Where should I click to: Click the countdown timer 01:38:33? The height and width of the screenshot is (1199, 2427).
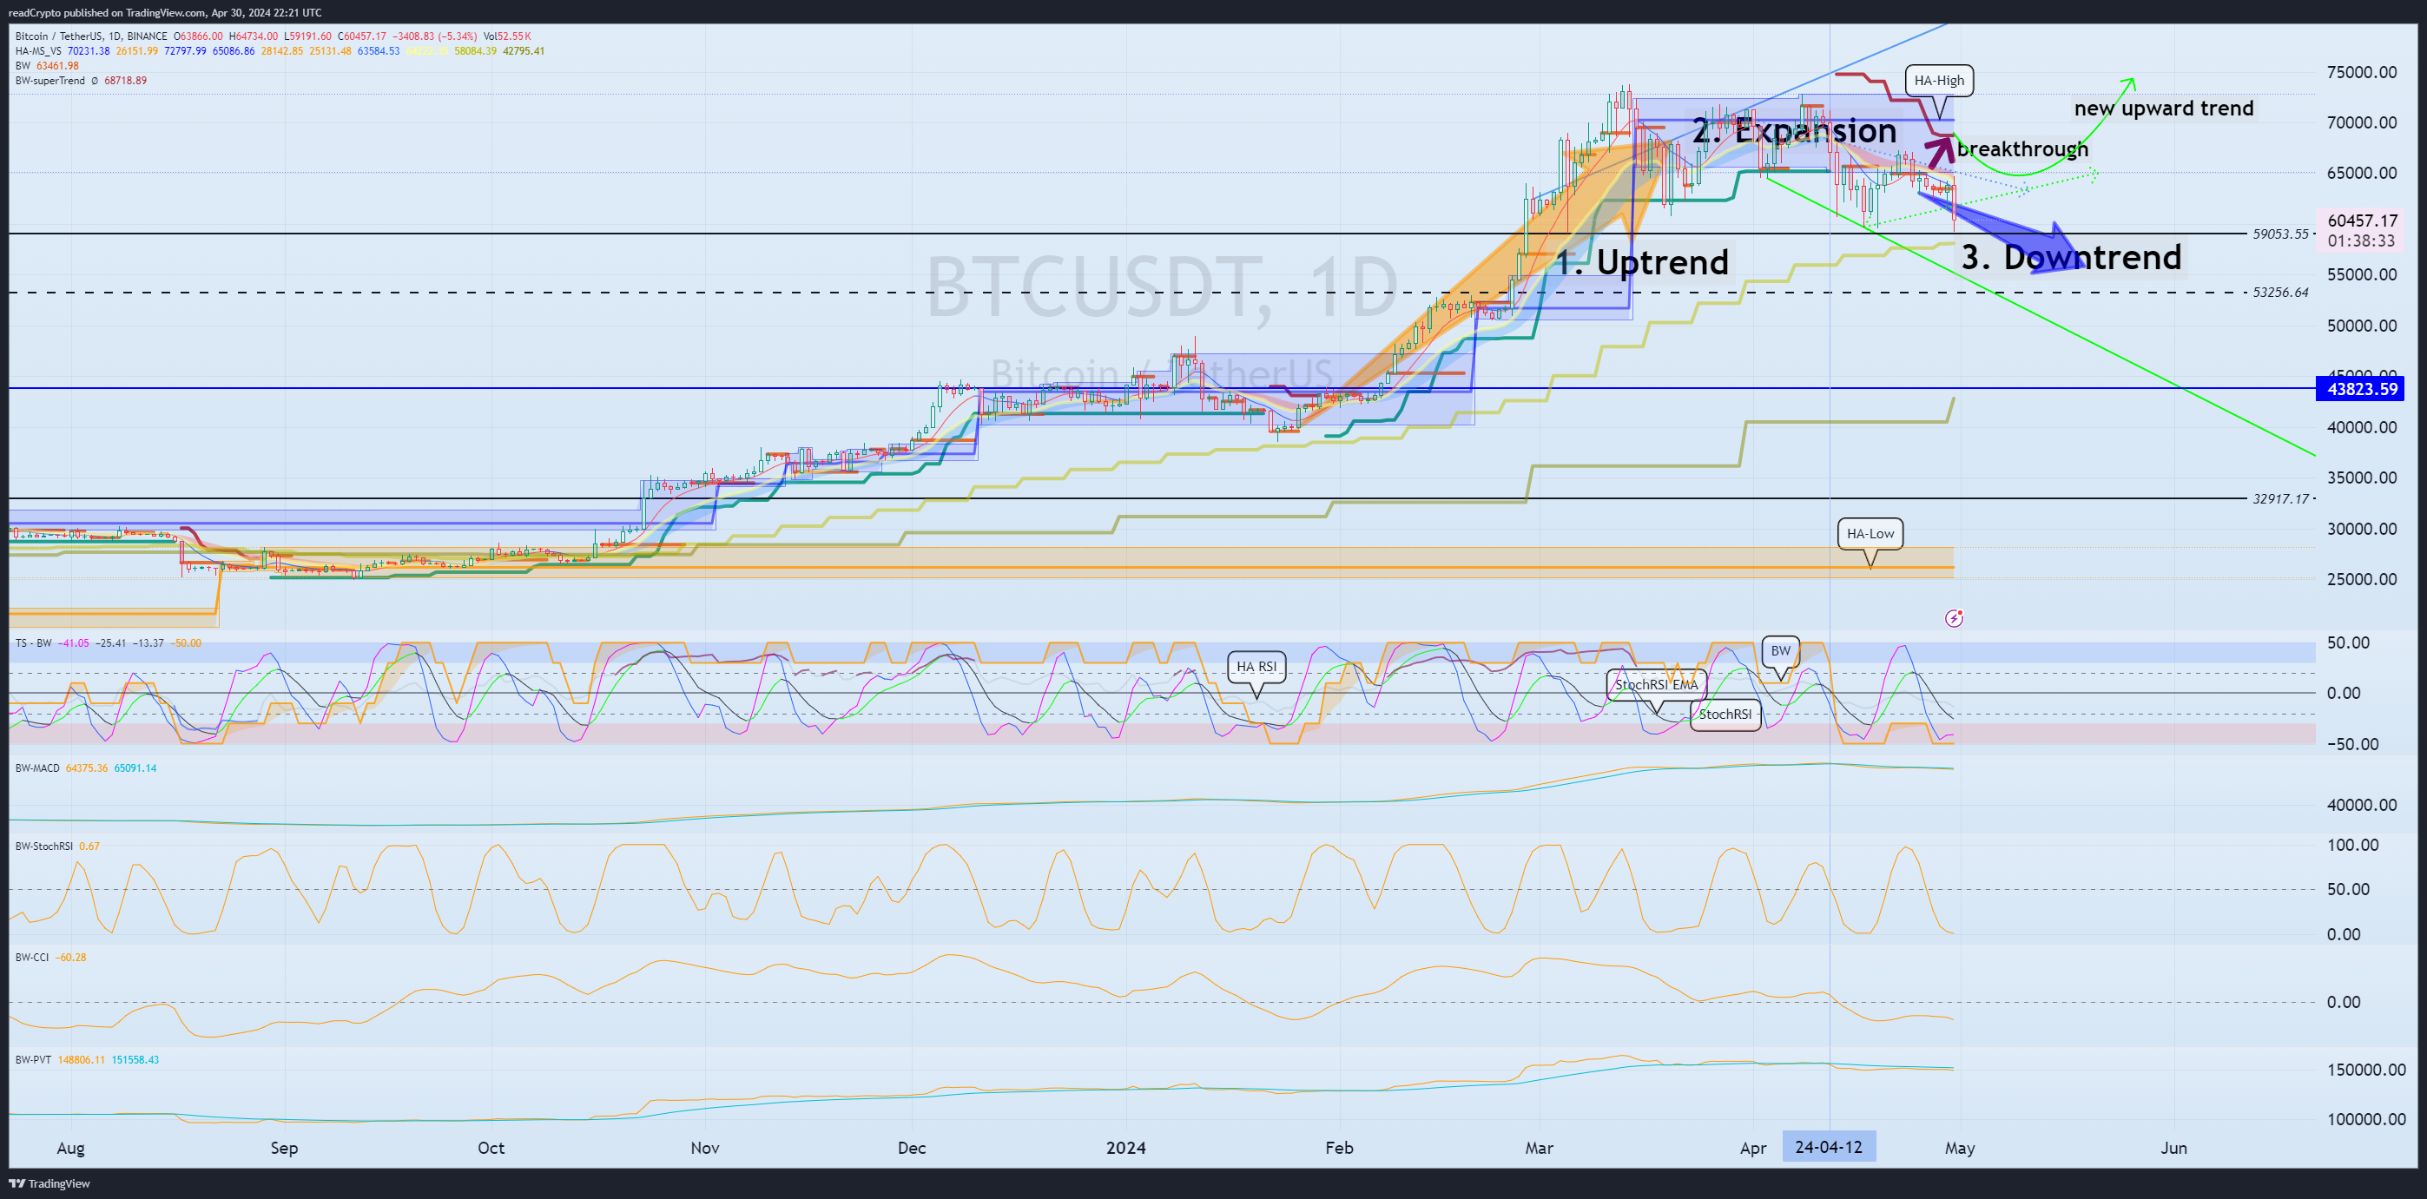pyautogui.click(x=2362, y=241)
